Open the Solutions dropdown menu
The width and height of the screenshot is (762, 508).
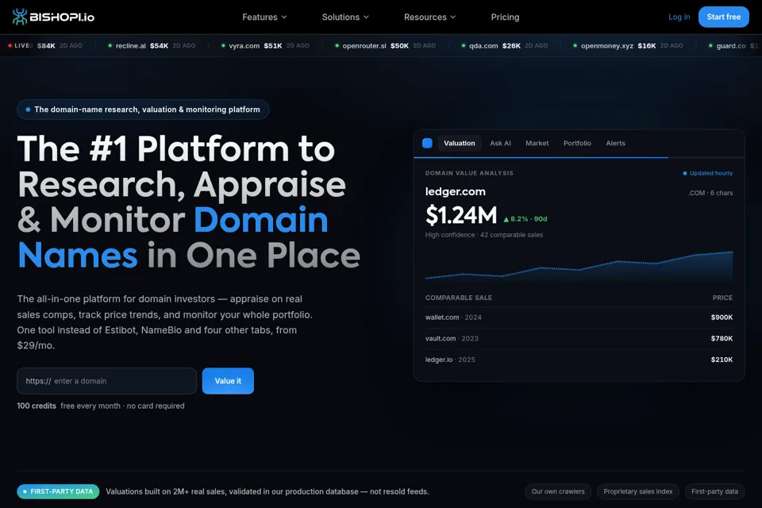[x=345, y=17]
